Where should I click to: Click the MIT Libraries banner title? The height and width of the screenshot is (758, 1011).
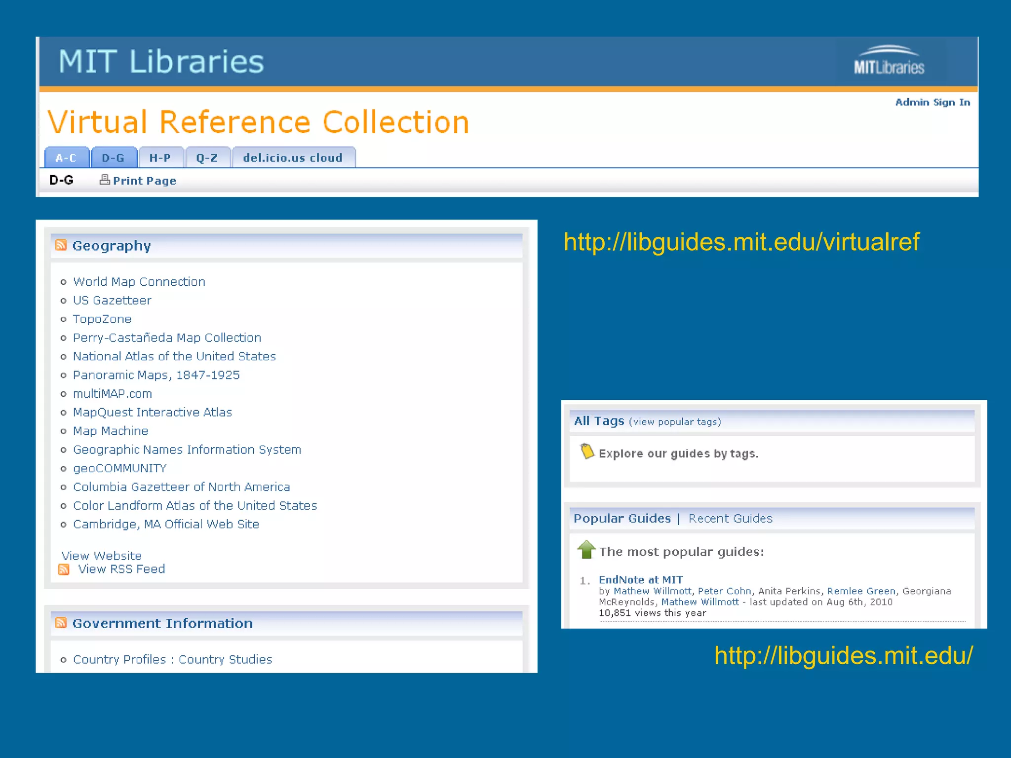point(161,62)
